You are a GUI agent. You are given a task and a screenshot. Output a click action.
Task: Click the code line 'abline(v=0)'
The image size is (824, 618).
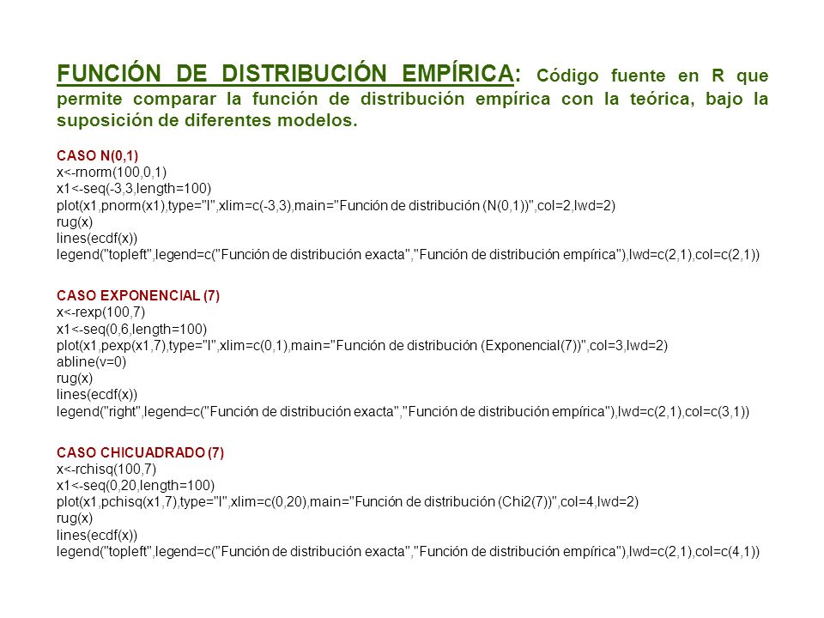click(92, 362)
